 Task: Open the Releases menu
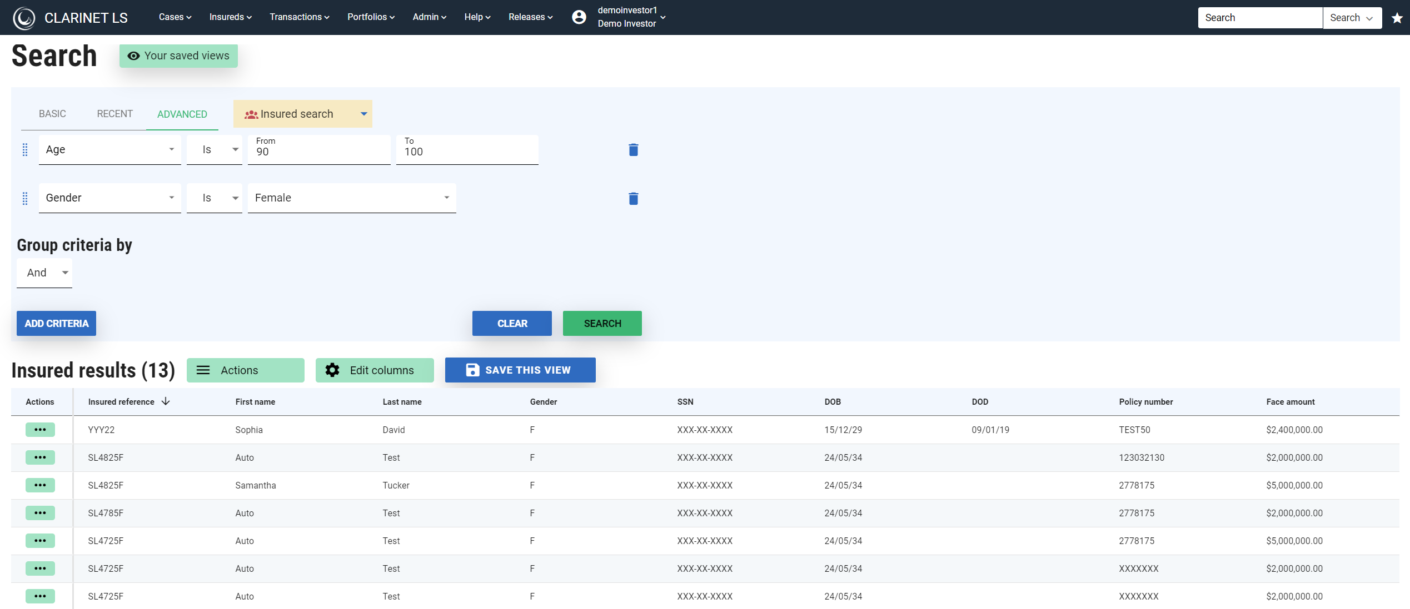point(531,17)
